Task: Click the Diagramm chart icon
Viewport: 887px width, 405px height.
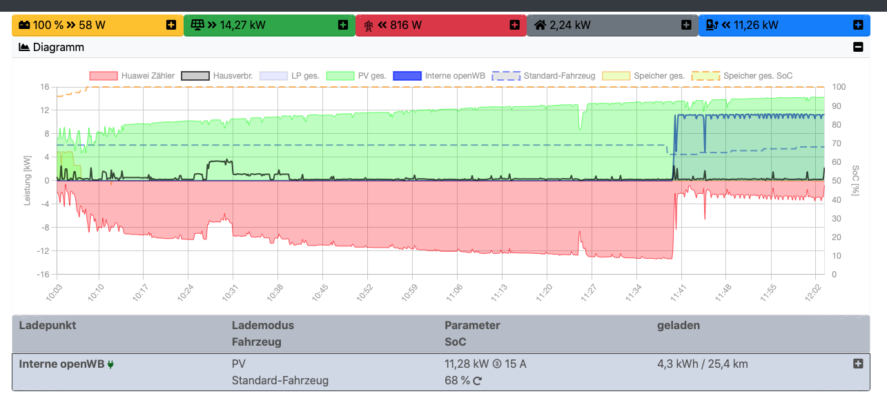Action: 24,47
